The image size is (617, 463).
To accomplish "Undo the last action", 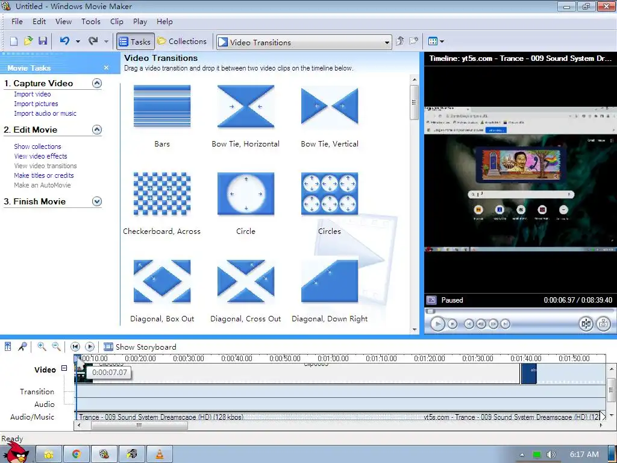I will [64, 41].
